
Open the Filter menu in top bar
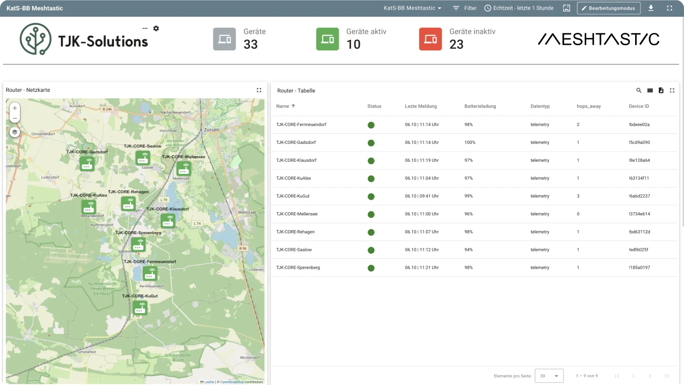pos(464,8)
